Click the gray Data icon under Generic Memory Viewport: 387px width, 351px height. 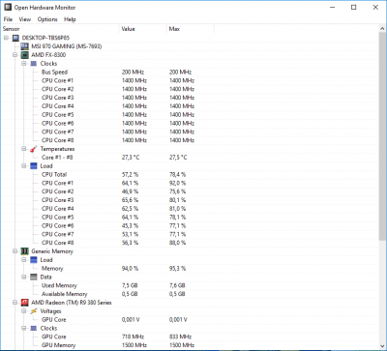34,277
